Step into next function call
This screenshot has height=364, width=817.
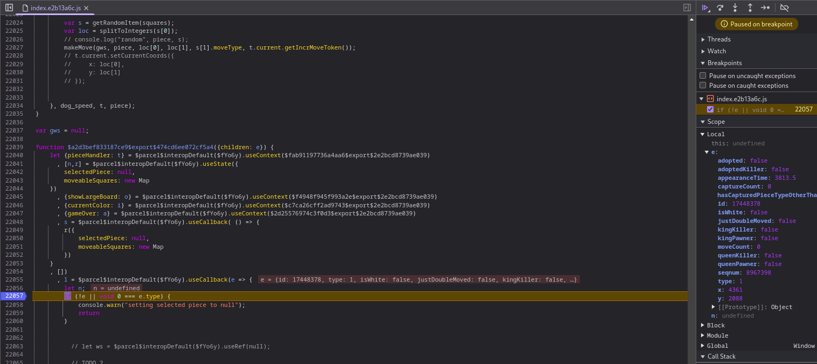[x=735, y=8]
